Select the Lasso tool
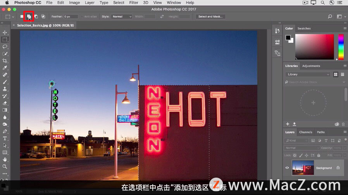This screenshot has width=348, height=195. (5, 47)
